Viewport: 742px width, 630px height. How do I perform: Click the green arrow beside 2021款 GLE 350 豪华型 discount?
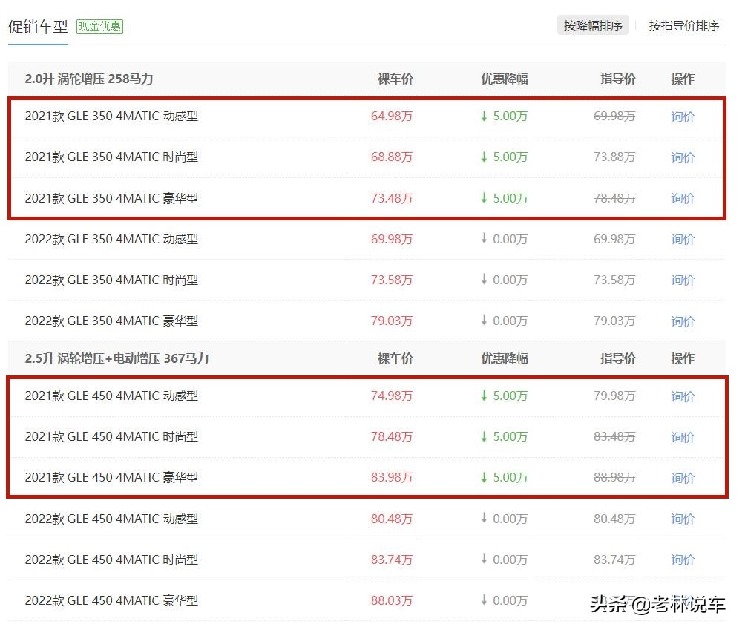(485, 198)
